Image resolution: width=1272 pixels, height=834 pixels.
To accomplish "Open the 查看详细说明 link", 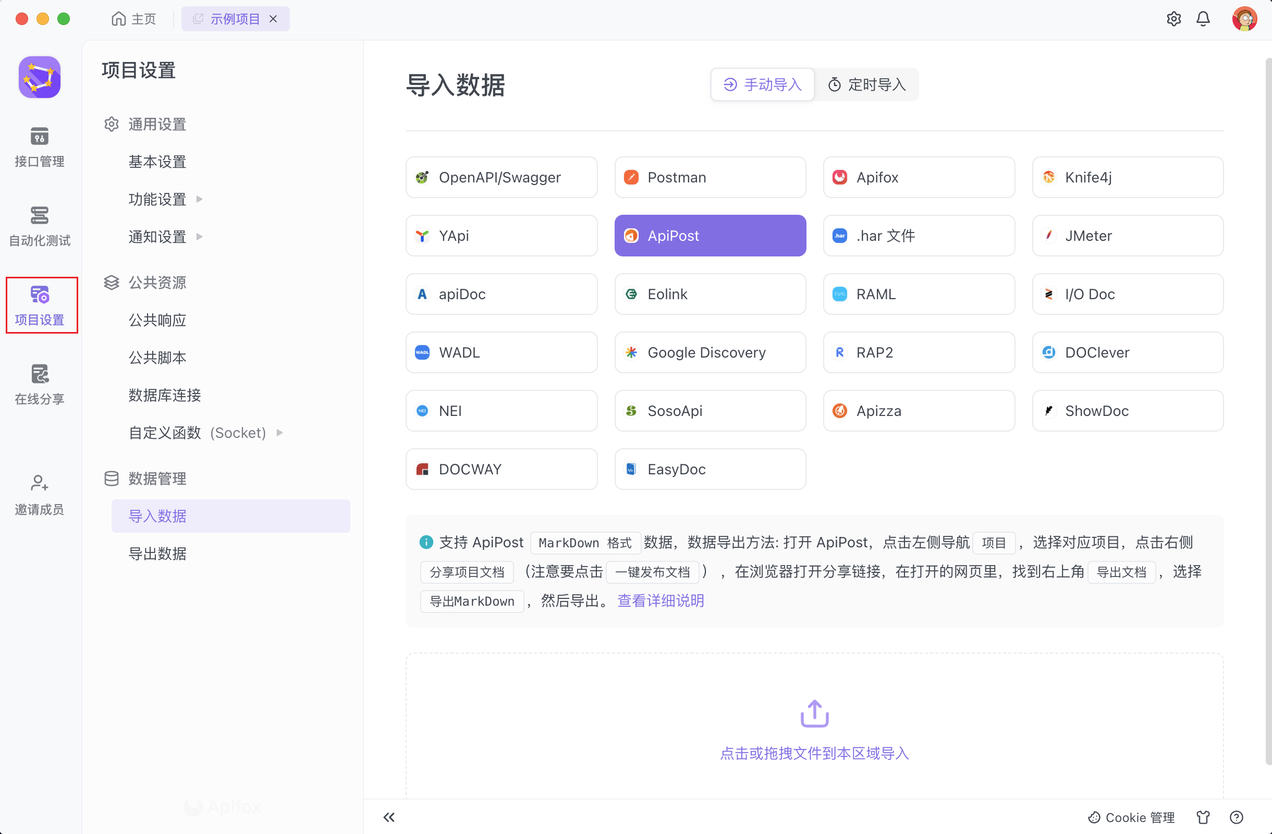I will coord(661,600).
